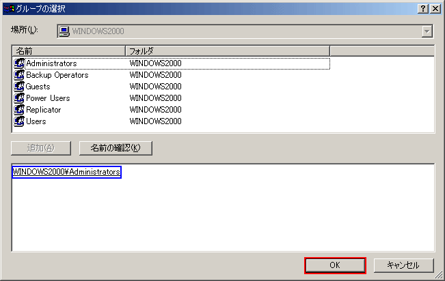The height and width of the screenshot is (281, 445).
Task: Select the Users row name
Action: pyautogui.click(x=36, y=121)
